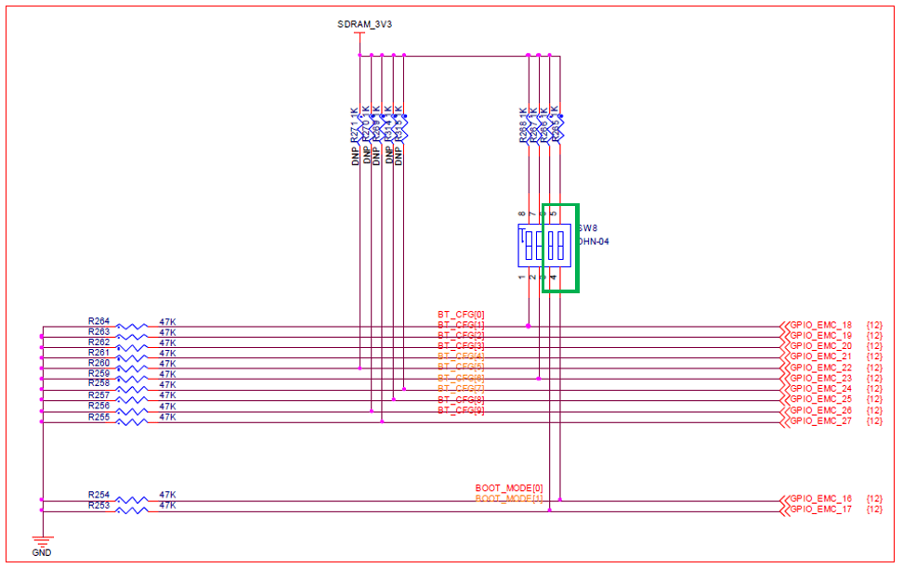Click the {12} page reference after GPIO_EMC_17
Viewport: 903px width, 568px height.
click(x=874, y=510)
